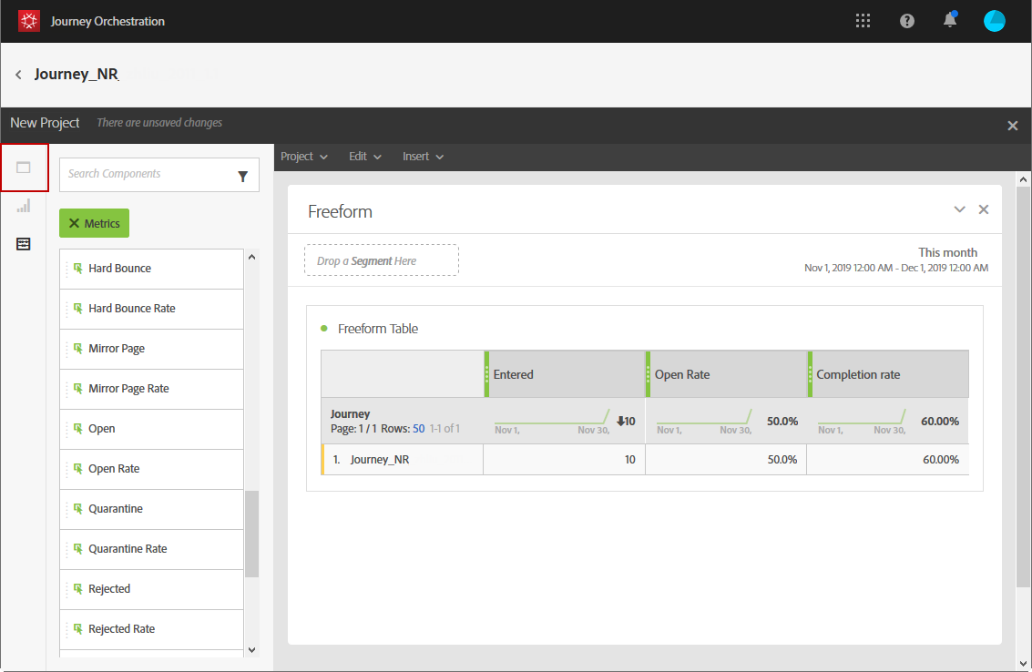Screen dimensions: 1032x672
Task: Select the Hard Bounce Rate metric
Action: pyautogui.click(x=151, y=309)
